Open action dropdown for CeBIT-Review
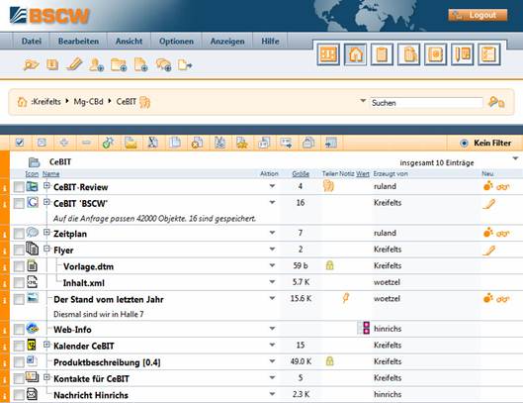Screen dimensions: 523x403 click(x=272, y=186)
